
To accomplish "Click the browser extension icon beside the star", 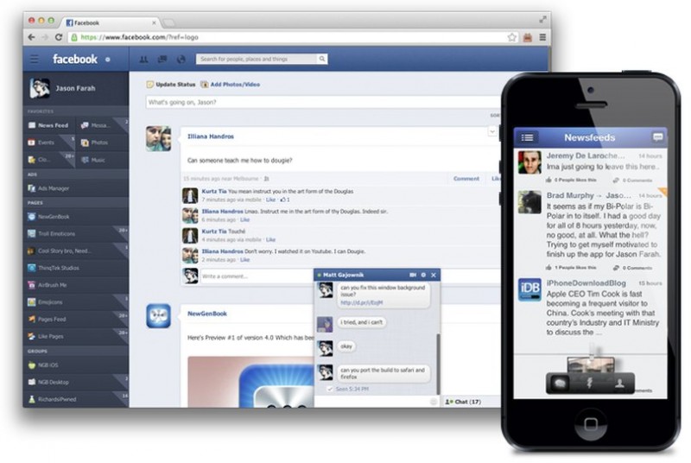I will (x=528, y=37).
